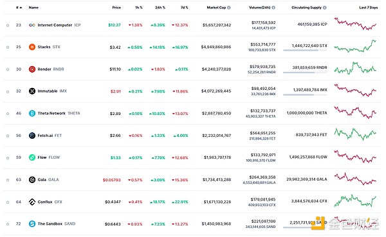The width and height of the screenshot is (386, 237).
Task: Open Market Cap info tooltip icon
Action: (x=229, y=8)
